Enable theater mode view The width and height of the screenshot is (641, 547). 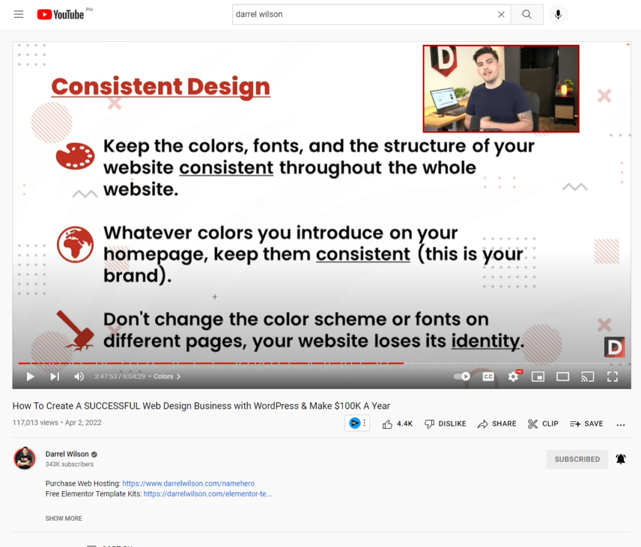pos(563,376)
